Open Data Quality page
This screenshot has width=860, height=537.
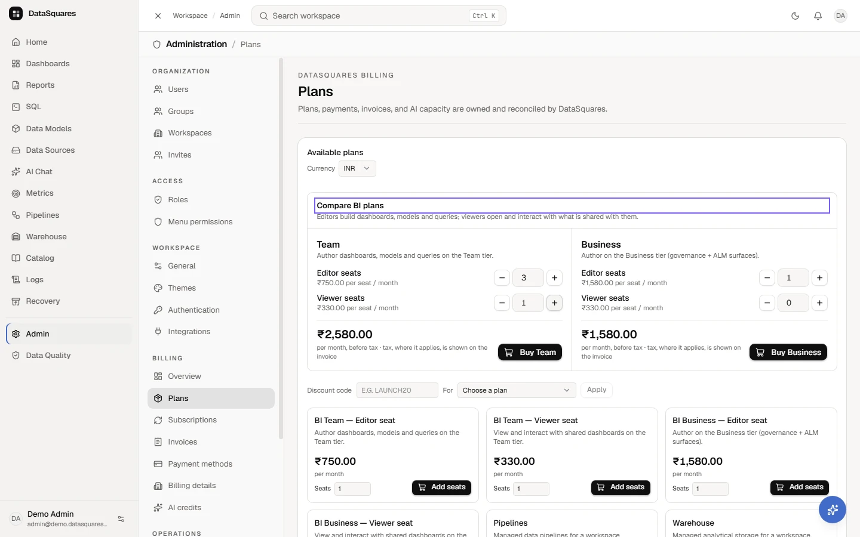click(x=69, y=356)
